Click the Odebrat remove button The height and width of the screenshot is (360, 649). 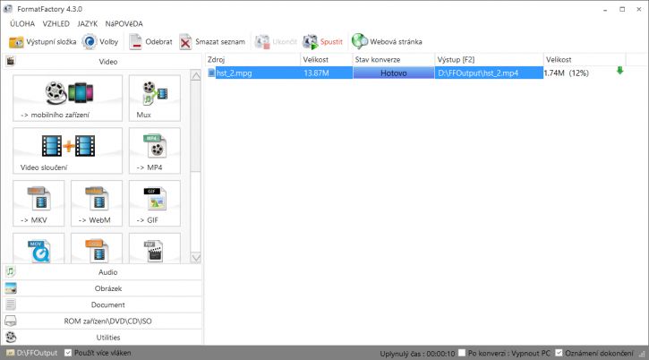point(150,42)
